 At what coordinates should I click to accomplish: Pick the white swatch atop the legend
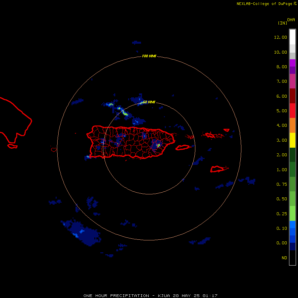(292, 37)
